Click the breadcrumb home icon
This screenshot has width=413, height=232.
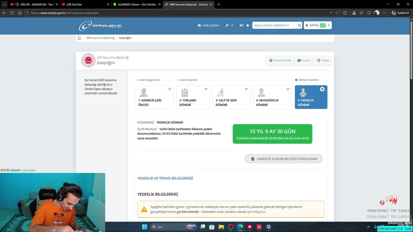(79, 38)
